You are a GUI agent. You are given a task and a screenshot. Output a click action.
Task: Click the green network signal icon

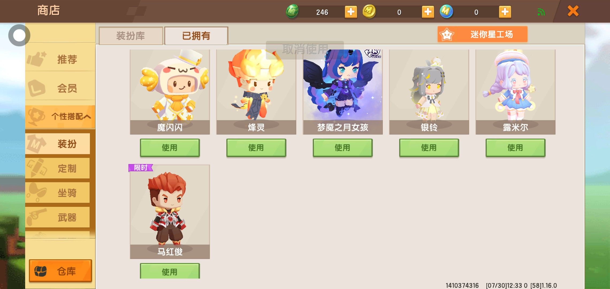(x=541, y=12)
